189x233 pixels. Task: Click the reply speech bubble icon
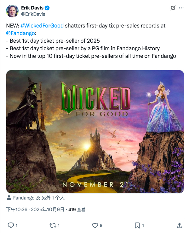pyautogui.click(x=11, y=225)
